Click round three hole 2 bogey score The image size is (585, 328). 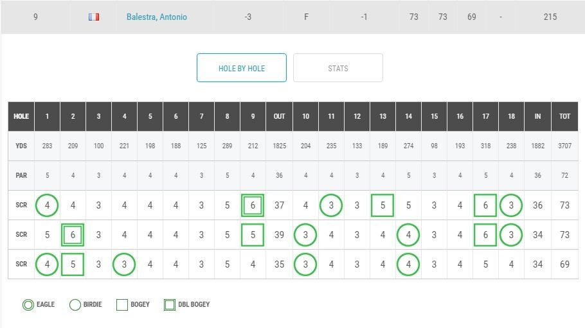coord(73,264)
